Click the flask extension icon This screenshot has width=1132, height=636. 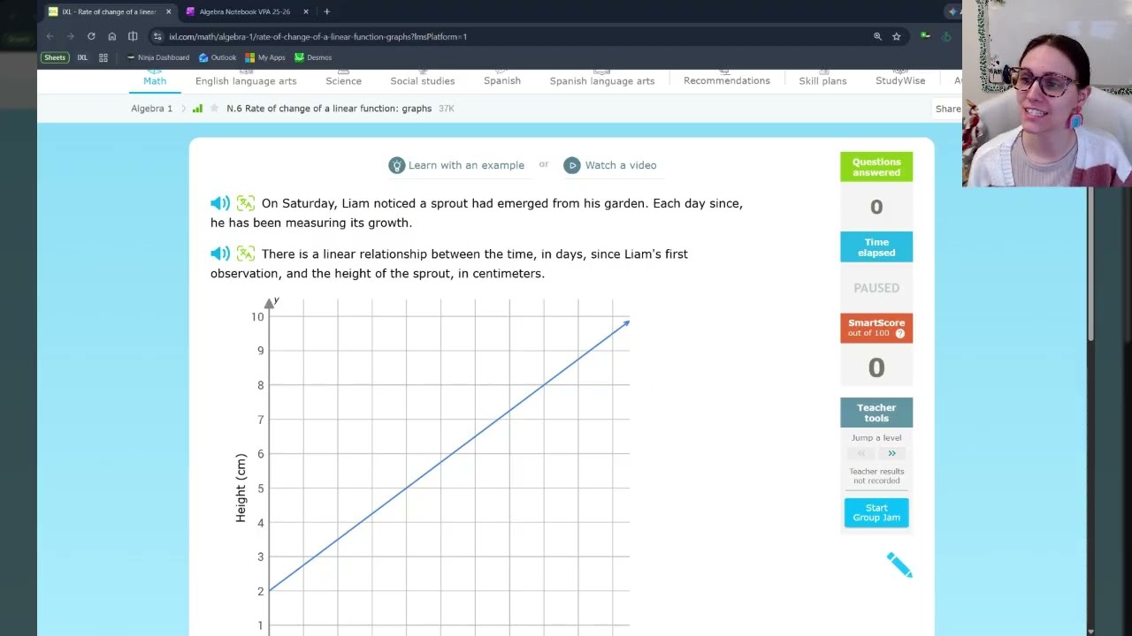point(946,36)
